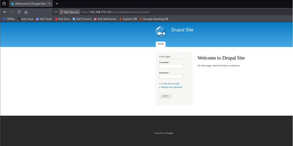
Task: Close the Welcome to Drupal Site tab
Action: click(49, 3)
